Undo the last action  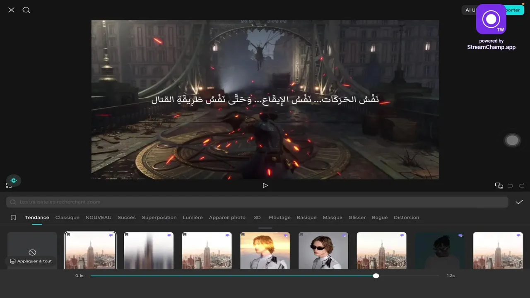pyautogui.click(x=511, y=185)
